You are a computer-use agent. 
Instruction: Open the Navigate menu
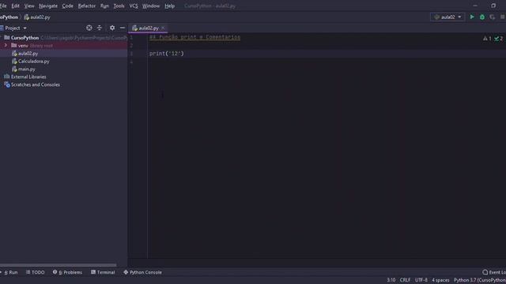(x=48, y=6)
